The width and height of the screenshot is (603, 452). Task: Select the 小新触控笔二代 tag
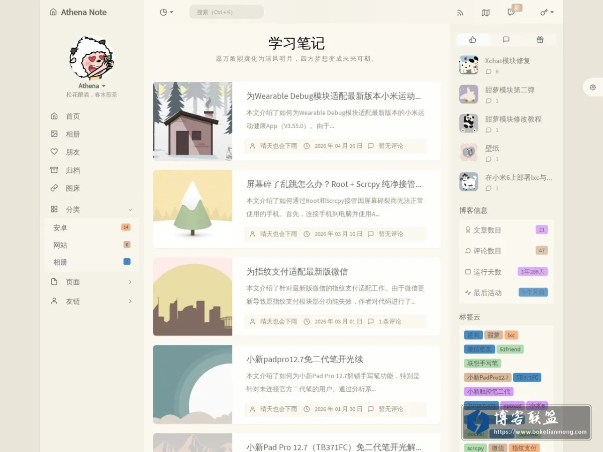tap(488, 391)
